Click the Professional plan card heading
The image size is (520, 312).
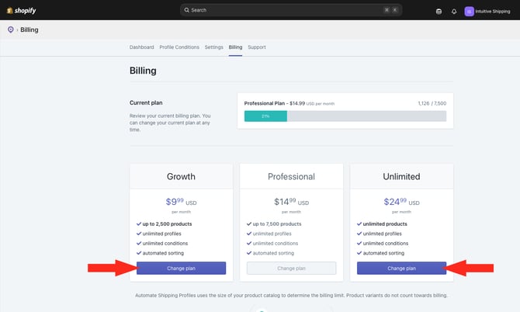pyautogui.click(x=291, y=176)
